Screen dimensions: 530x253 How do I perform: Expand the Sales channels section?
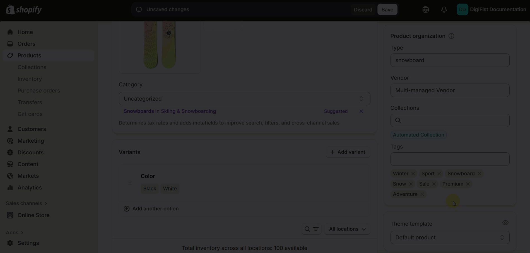click(x=26, y=203)
